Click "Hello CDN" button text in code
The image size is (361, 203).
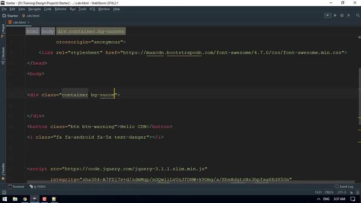click(133, 126)
